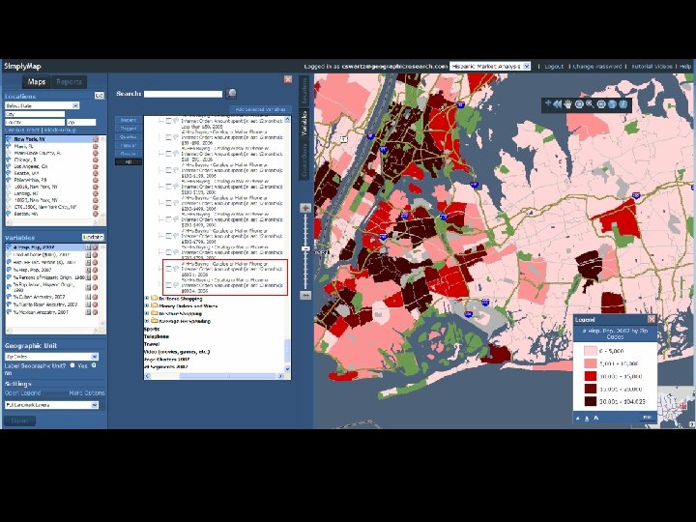
Task: Click the zoom-in circle in map toolbar
Action: tap(579, 104)
